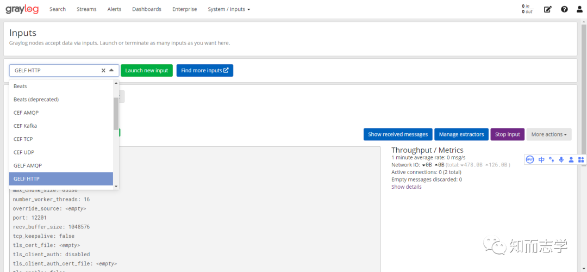Expand the System / Inputs dropdown menu
The height and width of the screenshot is (272, 587).
[x=229, y=9]
